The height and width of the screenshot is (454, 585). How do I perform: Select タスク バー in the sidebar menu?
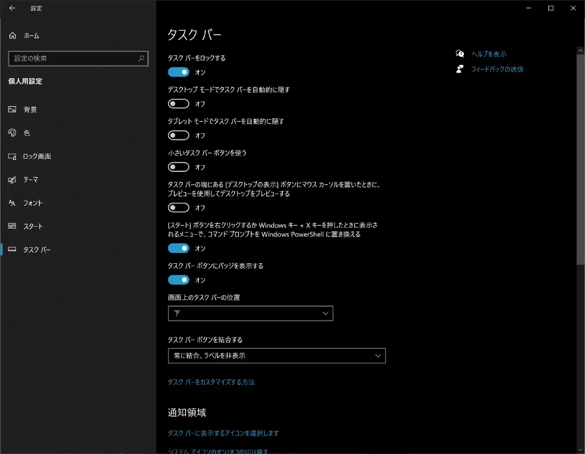(x=37, y=250)
